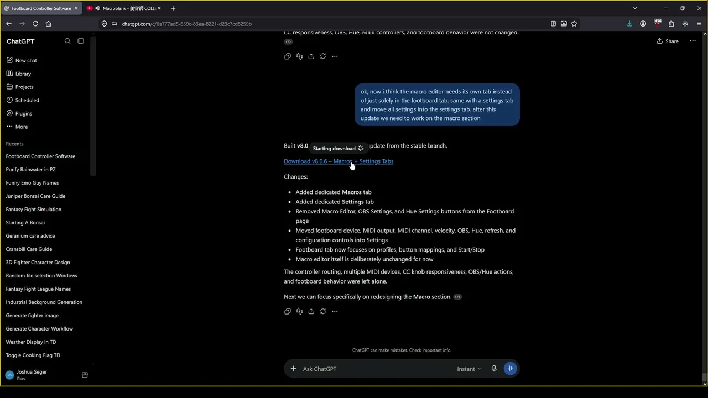This screenshot has width=708, height=398.
Task: Open Purify Rainwater in PZ chat
Action: pyautogui.click(x=30, y=170)
